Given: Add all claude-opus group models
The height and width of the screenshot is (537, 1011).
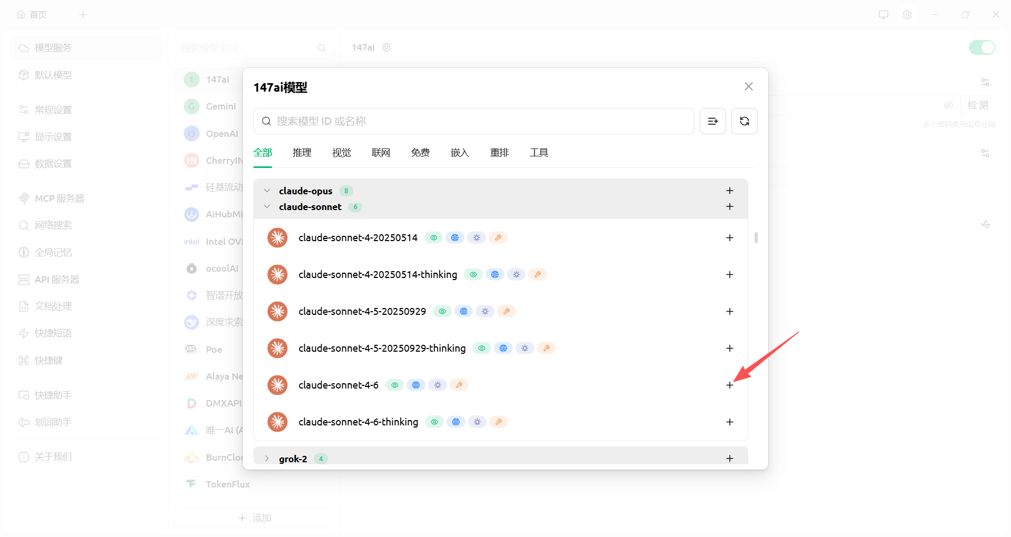Looking at the screenshot, I should tap(730, 191).
